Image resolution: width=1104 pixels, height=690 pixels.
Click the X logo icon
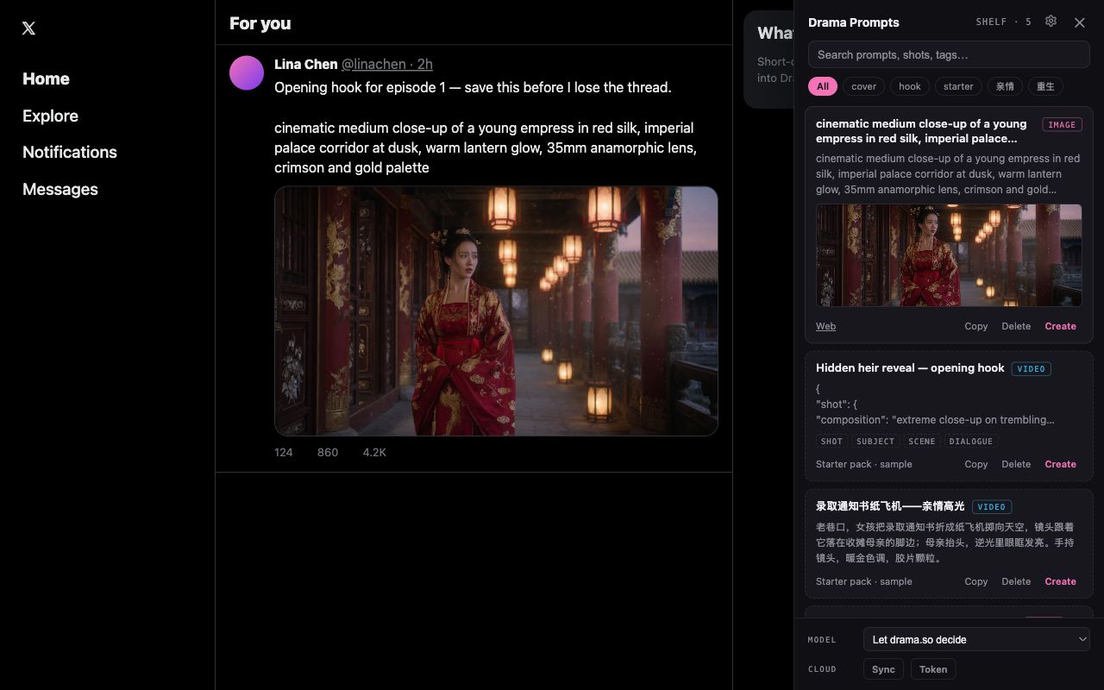28,28
